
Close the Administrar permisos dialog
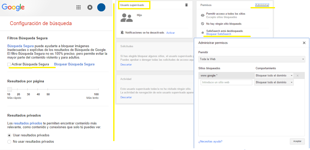(304, 43)
